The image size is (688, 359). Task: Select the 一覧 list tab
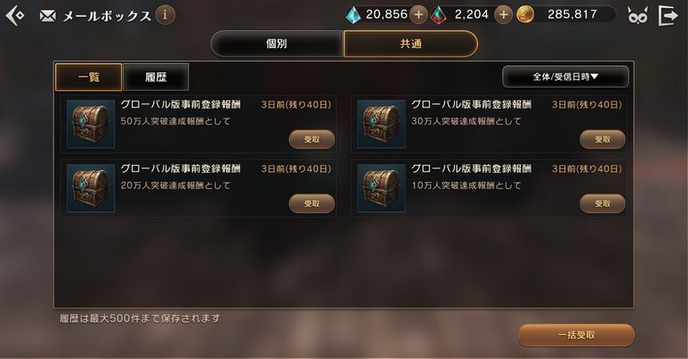[x=89, y=77]
